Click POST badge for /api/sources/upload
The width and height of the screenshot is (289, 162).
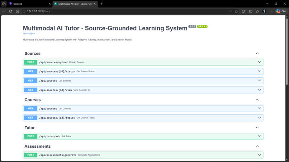[x=30, y=62]
